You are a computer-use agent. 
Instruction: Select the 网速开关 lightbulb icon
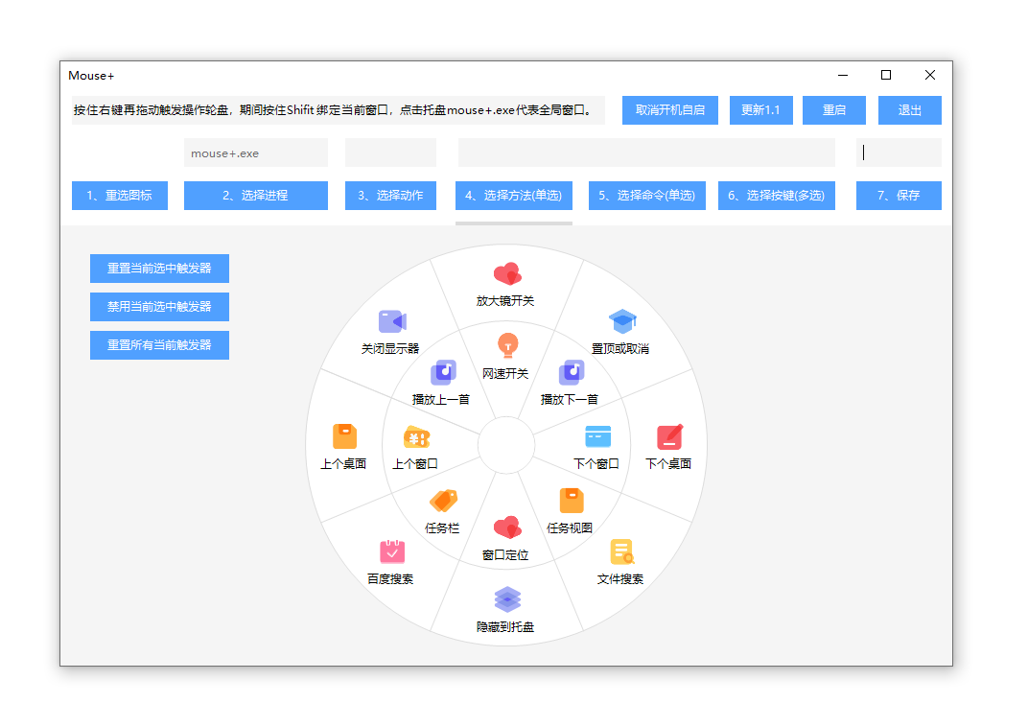507,345
